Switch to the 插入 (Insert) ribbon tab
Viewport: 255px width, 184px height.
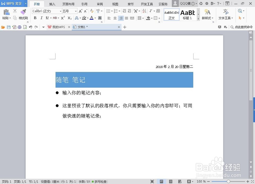pyautogui.click(x=52, y=4)
